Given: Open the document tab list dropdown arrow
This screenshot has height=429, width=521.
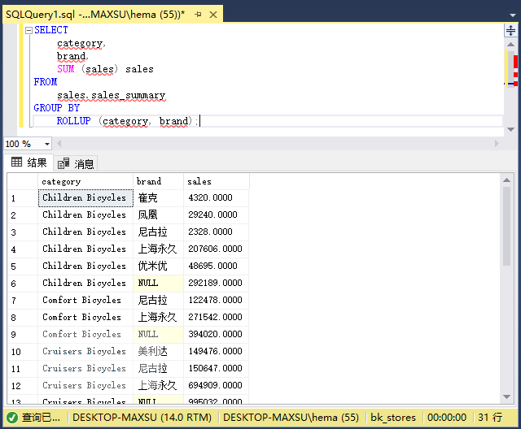Looking at the screenshot, I should (512, 15).
